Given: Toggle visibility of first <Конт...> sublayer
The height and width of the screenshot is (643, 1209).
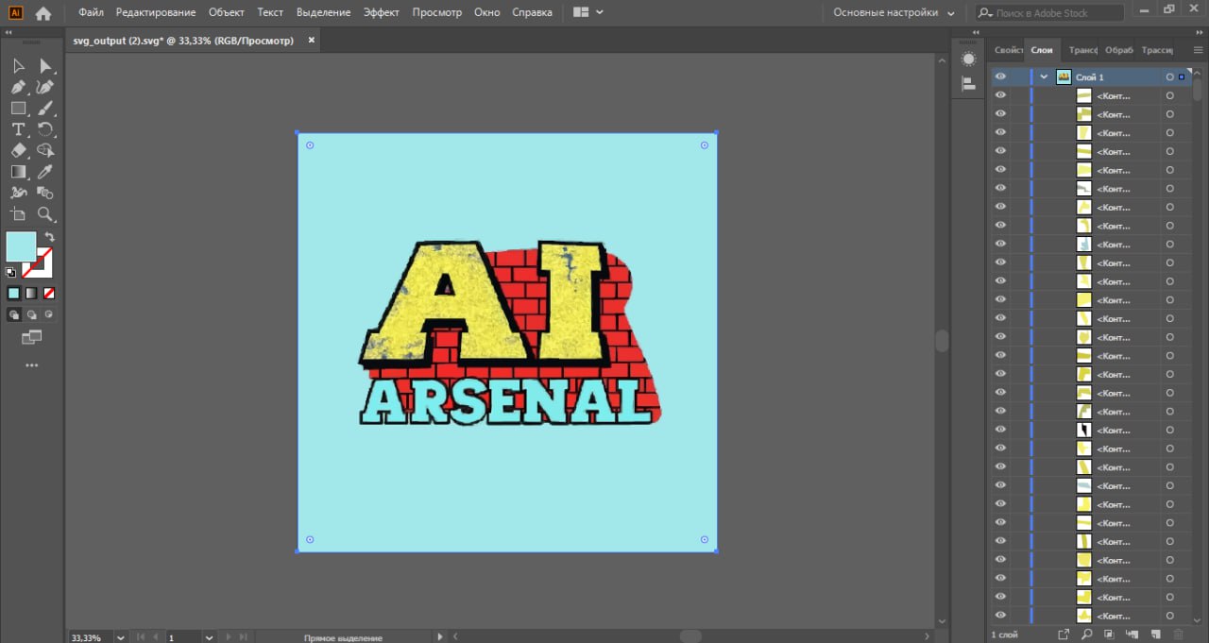Looking at the screenshot, I should [x=1000, y=95].
